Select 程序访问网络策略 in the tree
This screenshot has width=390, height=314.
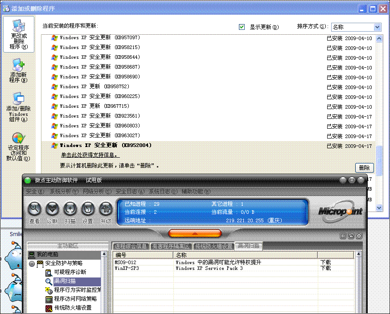coord(76,299)
